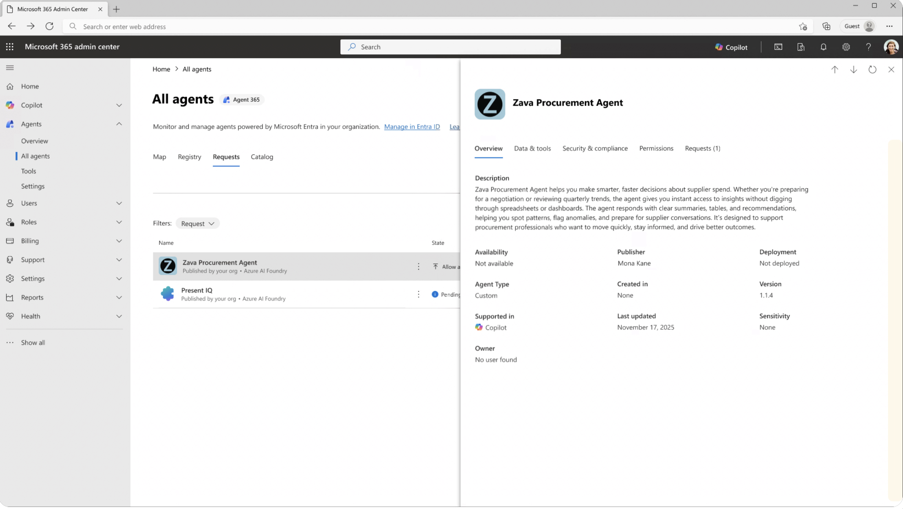Open more options for Zava Procurement Agent

pyautogui.click(x=418, y=267)
